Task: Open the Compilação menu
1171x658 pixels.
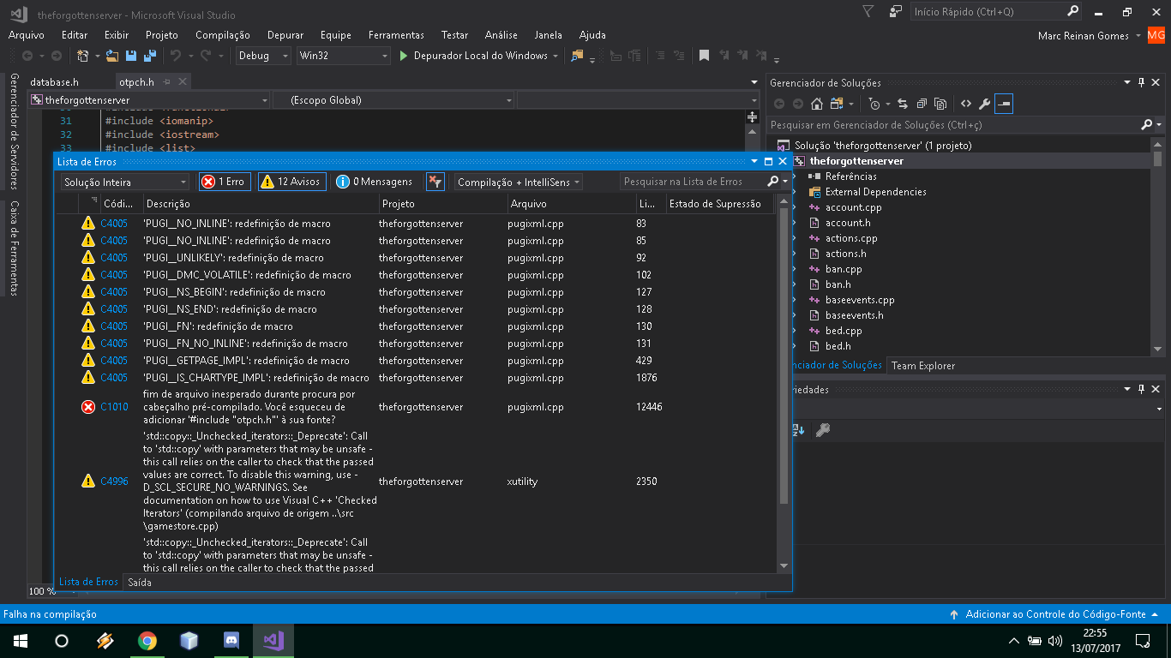Action: pyautogui.click(x=223, y=35)
